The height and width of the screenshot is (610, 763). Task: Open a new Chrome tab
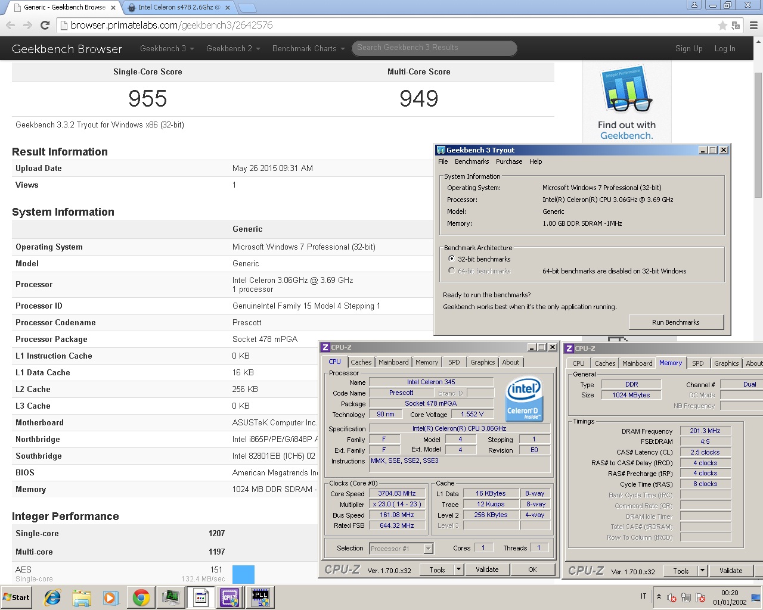pos(247,8)
